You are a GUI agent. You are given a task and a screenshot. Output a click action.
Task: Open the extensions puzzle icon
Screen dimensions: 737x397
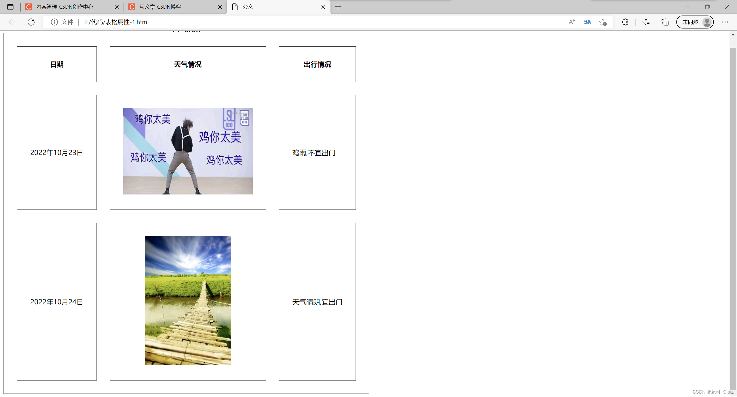(625, 22)
